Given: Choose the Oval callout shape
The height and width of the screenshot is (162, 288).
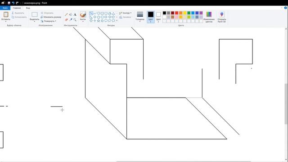Looking at the screenshot, I should 110,21.
